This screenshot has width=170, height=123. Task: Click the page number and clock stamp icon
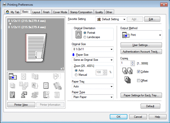(x=46, y=95)
